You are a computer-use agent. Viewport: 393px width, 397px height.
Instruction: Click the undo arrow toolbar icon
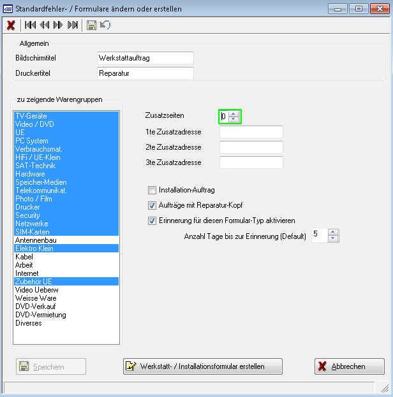click(x=105, y=25)
